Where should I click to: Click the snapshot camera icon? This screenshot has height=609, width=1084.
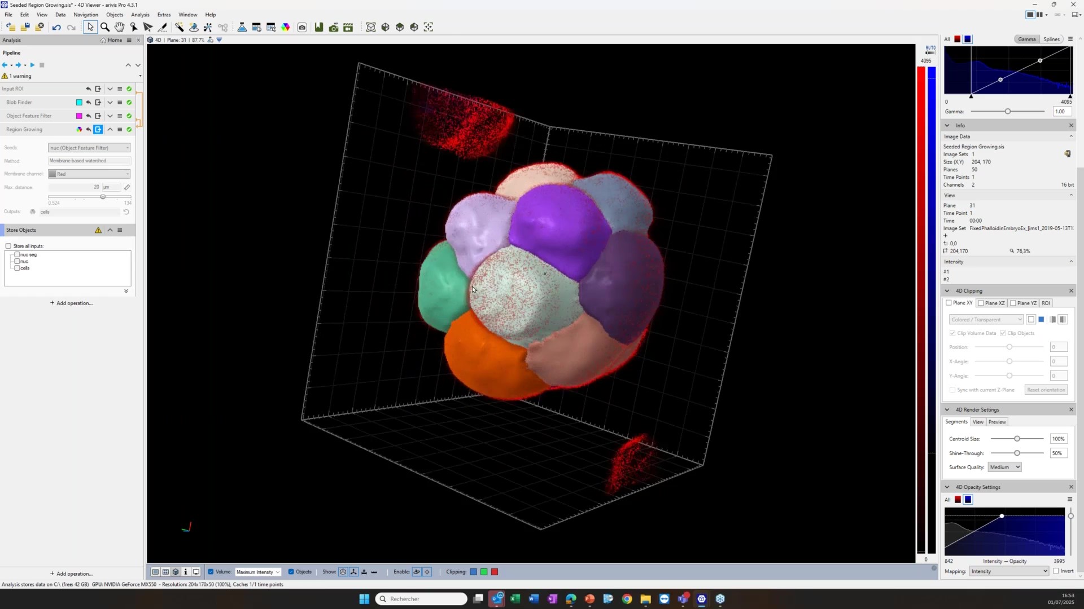[302, 27]
